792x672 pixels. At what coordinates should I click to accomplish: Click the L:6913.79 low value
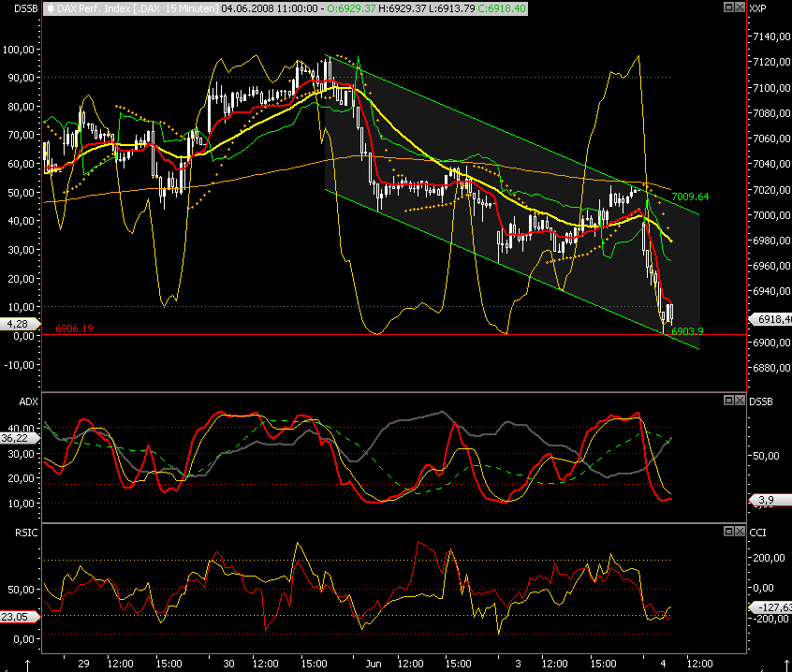[451, 8]
